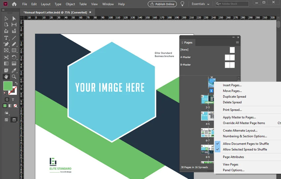281x179 pixels.
Task: Pick the Scissors tool
Action: [x=6, y=57]
